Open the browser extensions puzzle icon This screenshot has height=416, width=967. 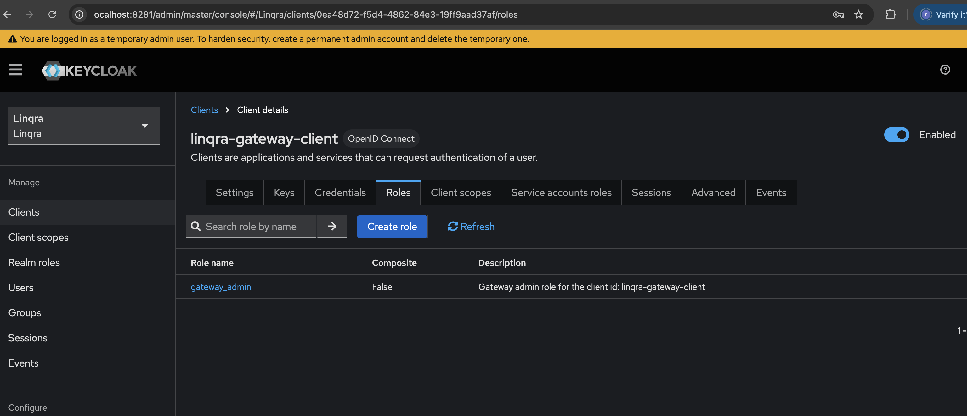coord(890,14)
